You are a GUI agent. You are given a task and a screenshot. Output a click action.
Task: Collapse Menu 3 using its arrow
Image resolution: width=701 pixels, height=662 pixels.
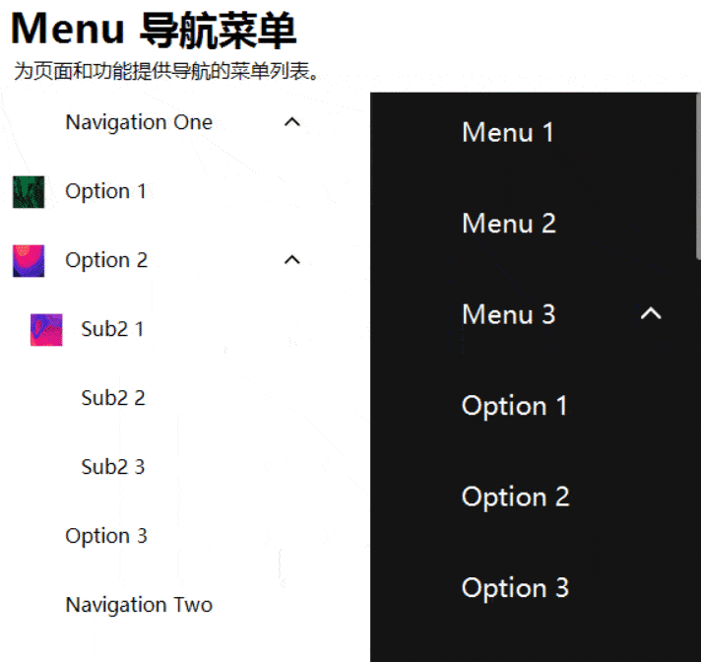[651, 313]
